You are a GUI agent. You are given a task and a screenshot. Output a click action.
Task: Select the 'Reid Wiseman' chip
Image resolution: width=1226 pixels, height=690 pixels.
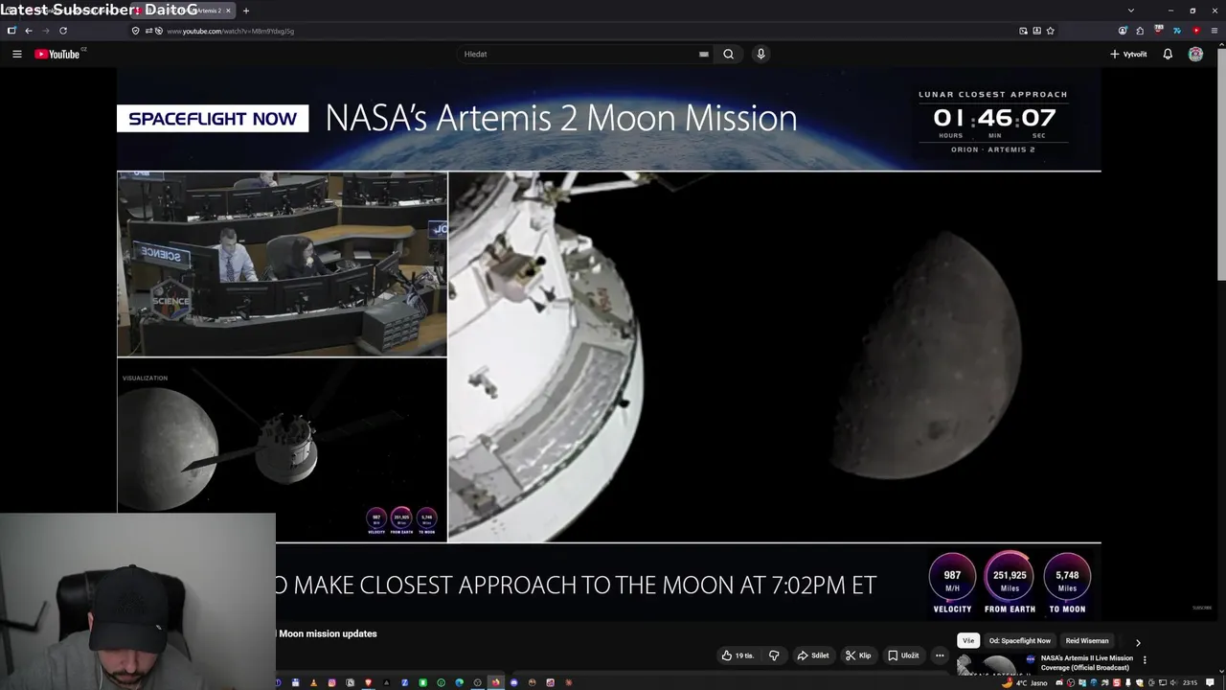pyautogui.click(x=1087, y=640)
